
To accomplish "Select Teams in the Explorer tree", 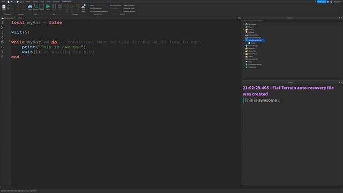I will tap(250, 56).
